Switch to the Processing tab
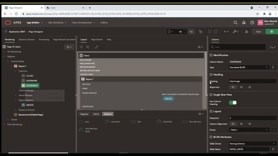 click(44, 39)
